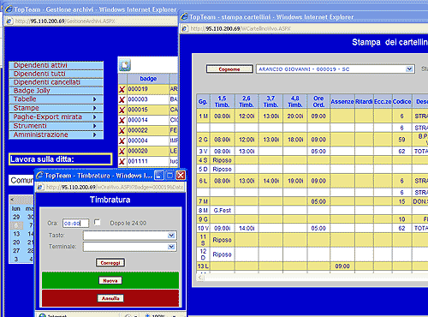This screenshot has height=317, width=428.
Task: Open the Tasto dropdown
Action: [x=171, y=236]
